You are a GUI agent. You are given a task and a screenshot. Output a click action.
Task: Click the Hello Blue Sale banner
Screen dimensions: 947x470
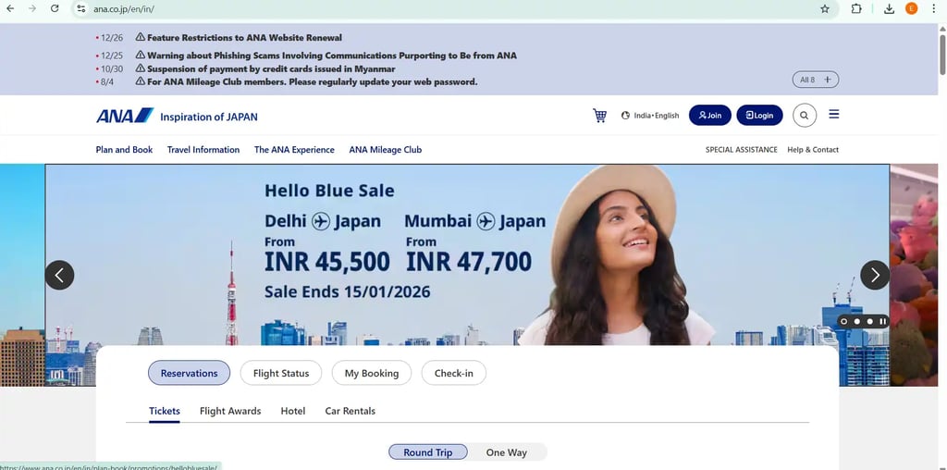click(x=467, y=254)
